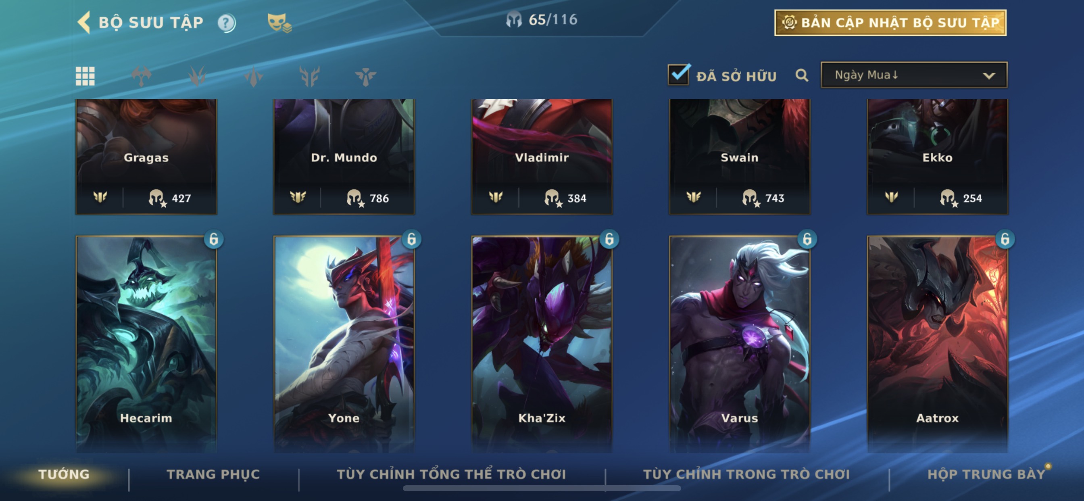
Task: Open the Ngày Mua sort dropdown
Action: coord(914,75)
